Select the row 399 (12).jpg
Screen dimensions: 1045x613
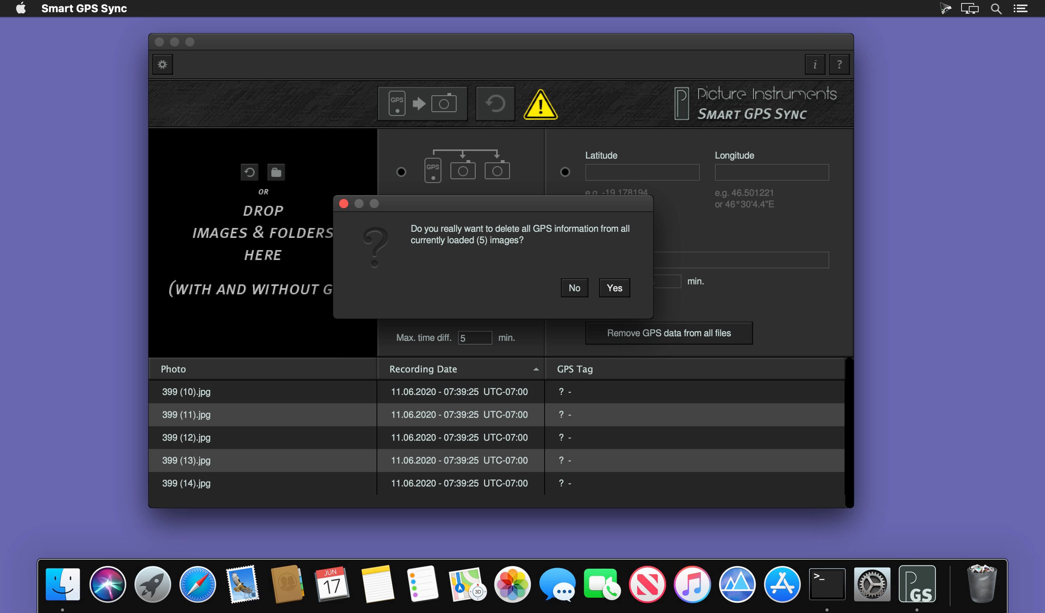496,437
